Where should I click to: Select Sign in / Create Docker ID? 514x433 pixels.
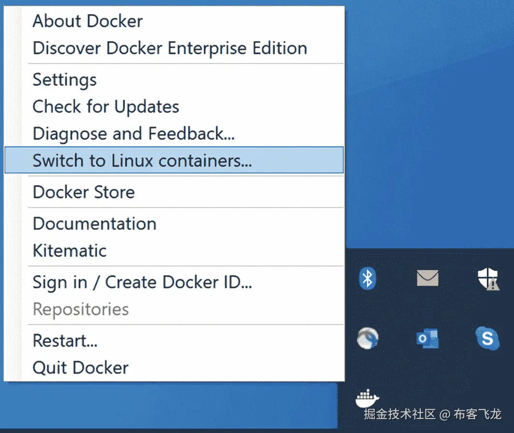tap(174, 282)
